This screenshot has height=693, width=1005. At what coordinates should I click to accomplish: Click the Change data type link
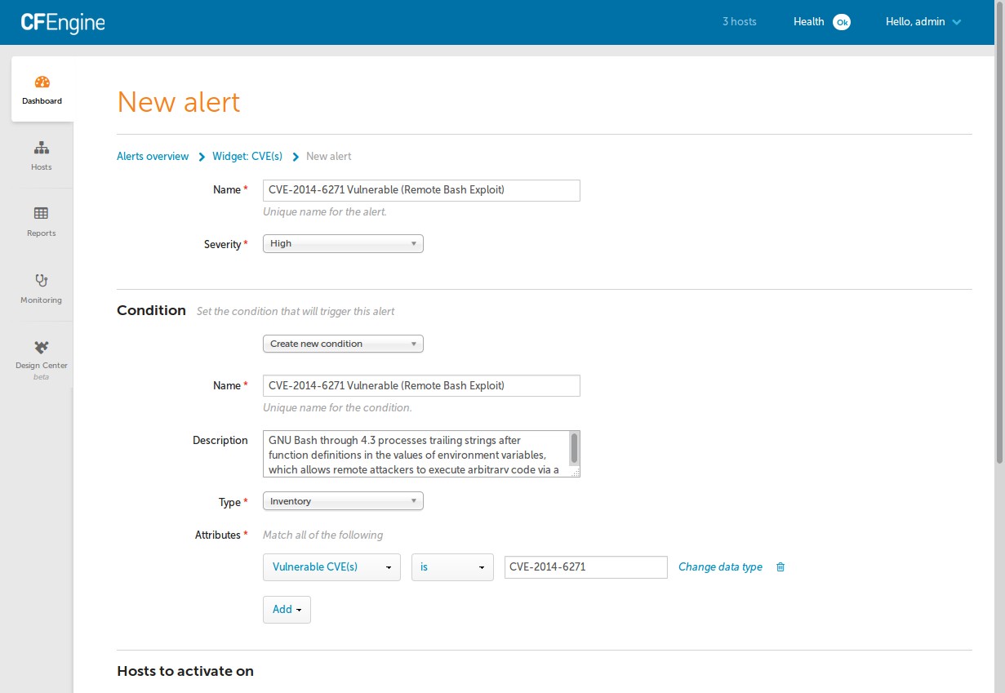tap(719, 566)
